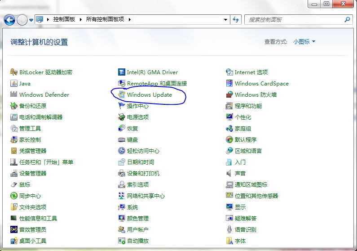Screen dimensions: 357x251
Task: Open the 显示 link
Action: point(240,207)
